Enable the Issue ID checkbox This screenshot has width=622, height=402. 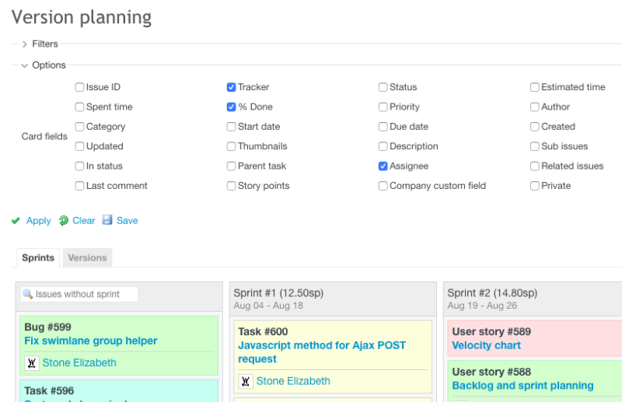[x=79, y=88]
